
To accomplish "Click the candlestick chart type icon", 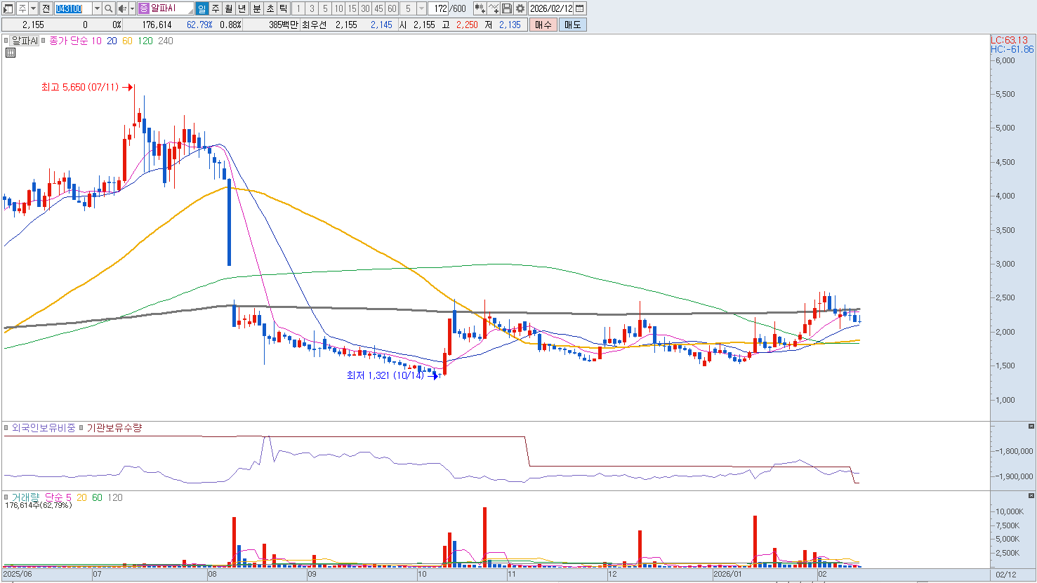I will (480, 8).
